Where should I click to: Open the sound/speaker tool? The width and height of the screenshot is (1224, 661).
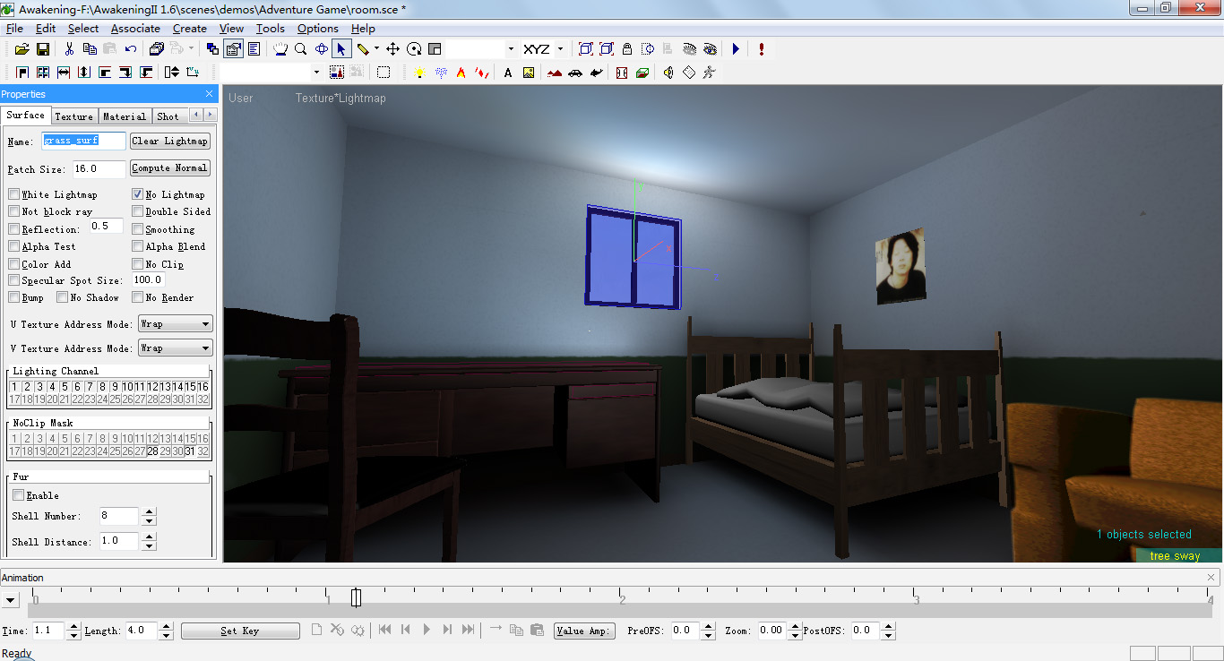click(668, 72)
